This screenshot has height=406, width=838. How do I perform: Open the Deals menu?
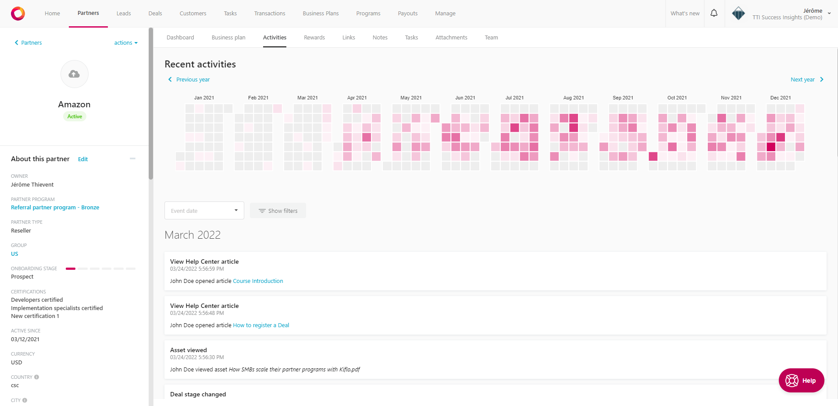click(x=155, y=14)
